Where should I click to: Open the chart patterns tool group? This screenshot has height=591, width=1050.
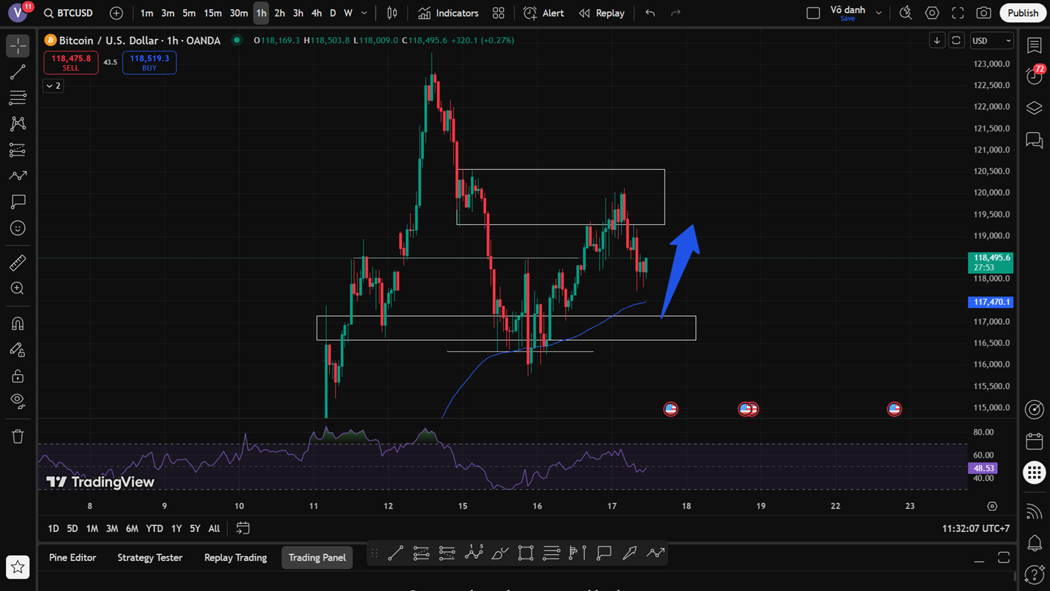(x=18, y=124)
